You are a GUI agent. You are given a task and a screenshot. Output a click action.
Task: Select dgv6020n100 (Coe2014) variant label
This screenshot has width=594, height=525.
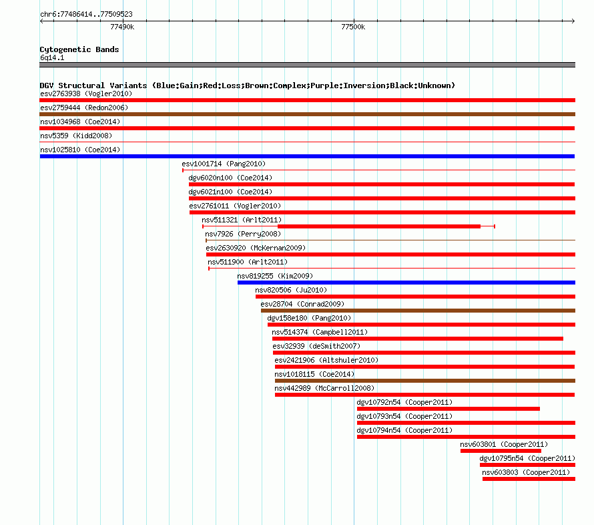click(x=230, y=178)
